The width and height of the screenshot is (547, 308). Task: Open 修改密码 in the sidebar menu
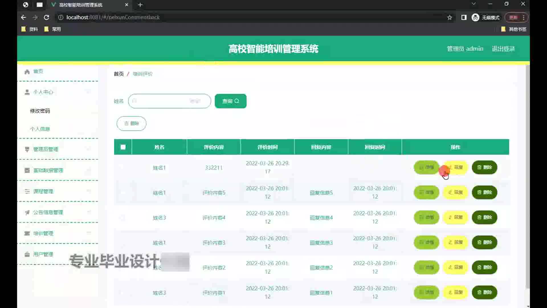40,111
